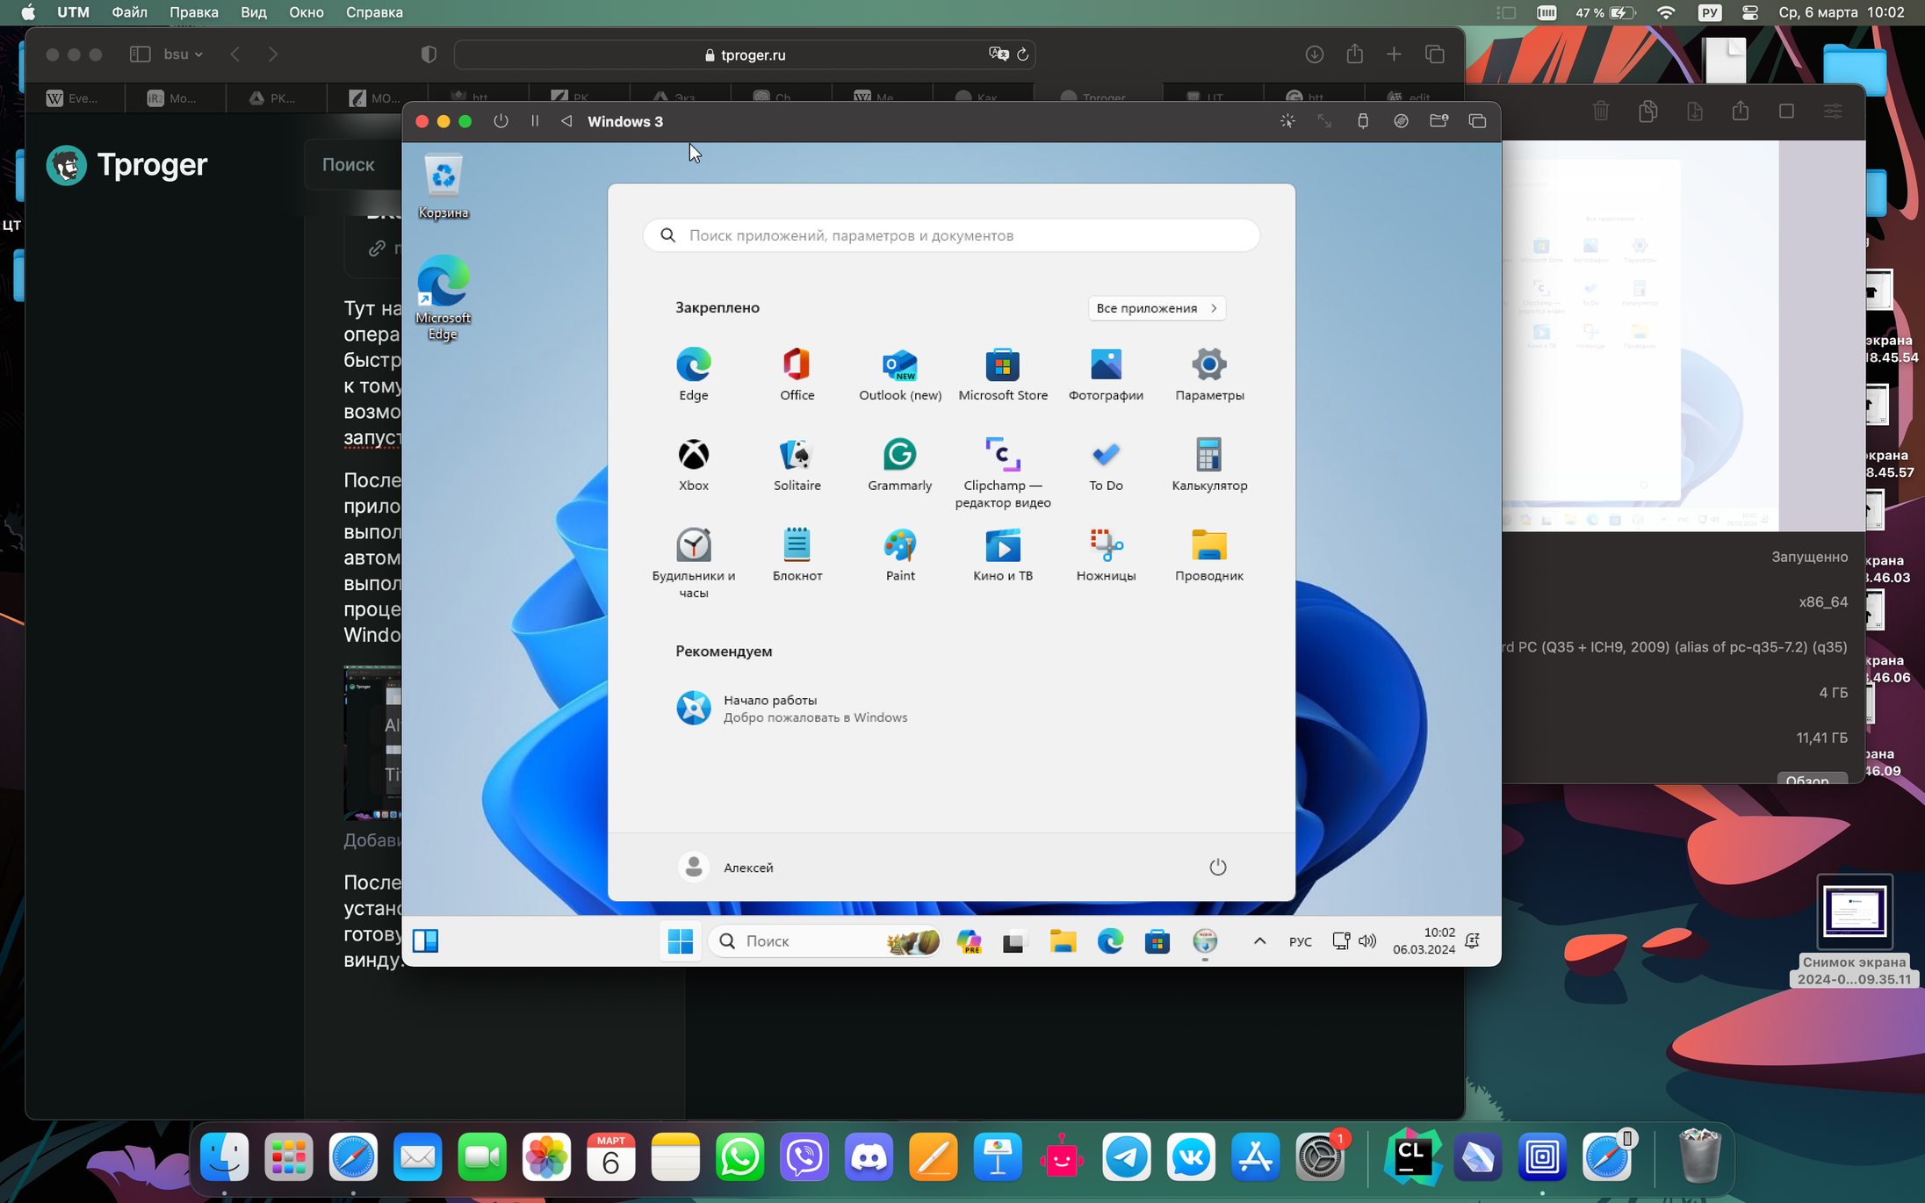
Task: Open volume control in Windows tray
Action: 1367,940
